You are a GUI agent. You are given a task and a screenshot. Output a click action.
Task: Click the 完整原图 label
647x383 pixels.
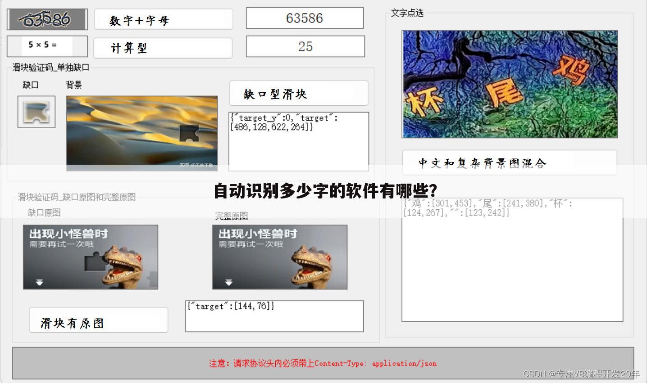tap(232, 216)
